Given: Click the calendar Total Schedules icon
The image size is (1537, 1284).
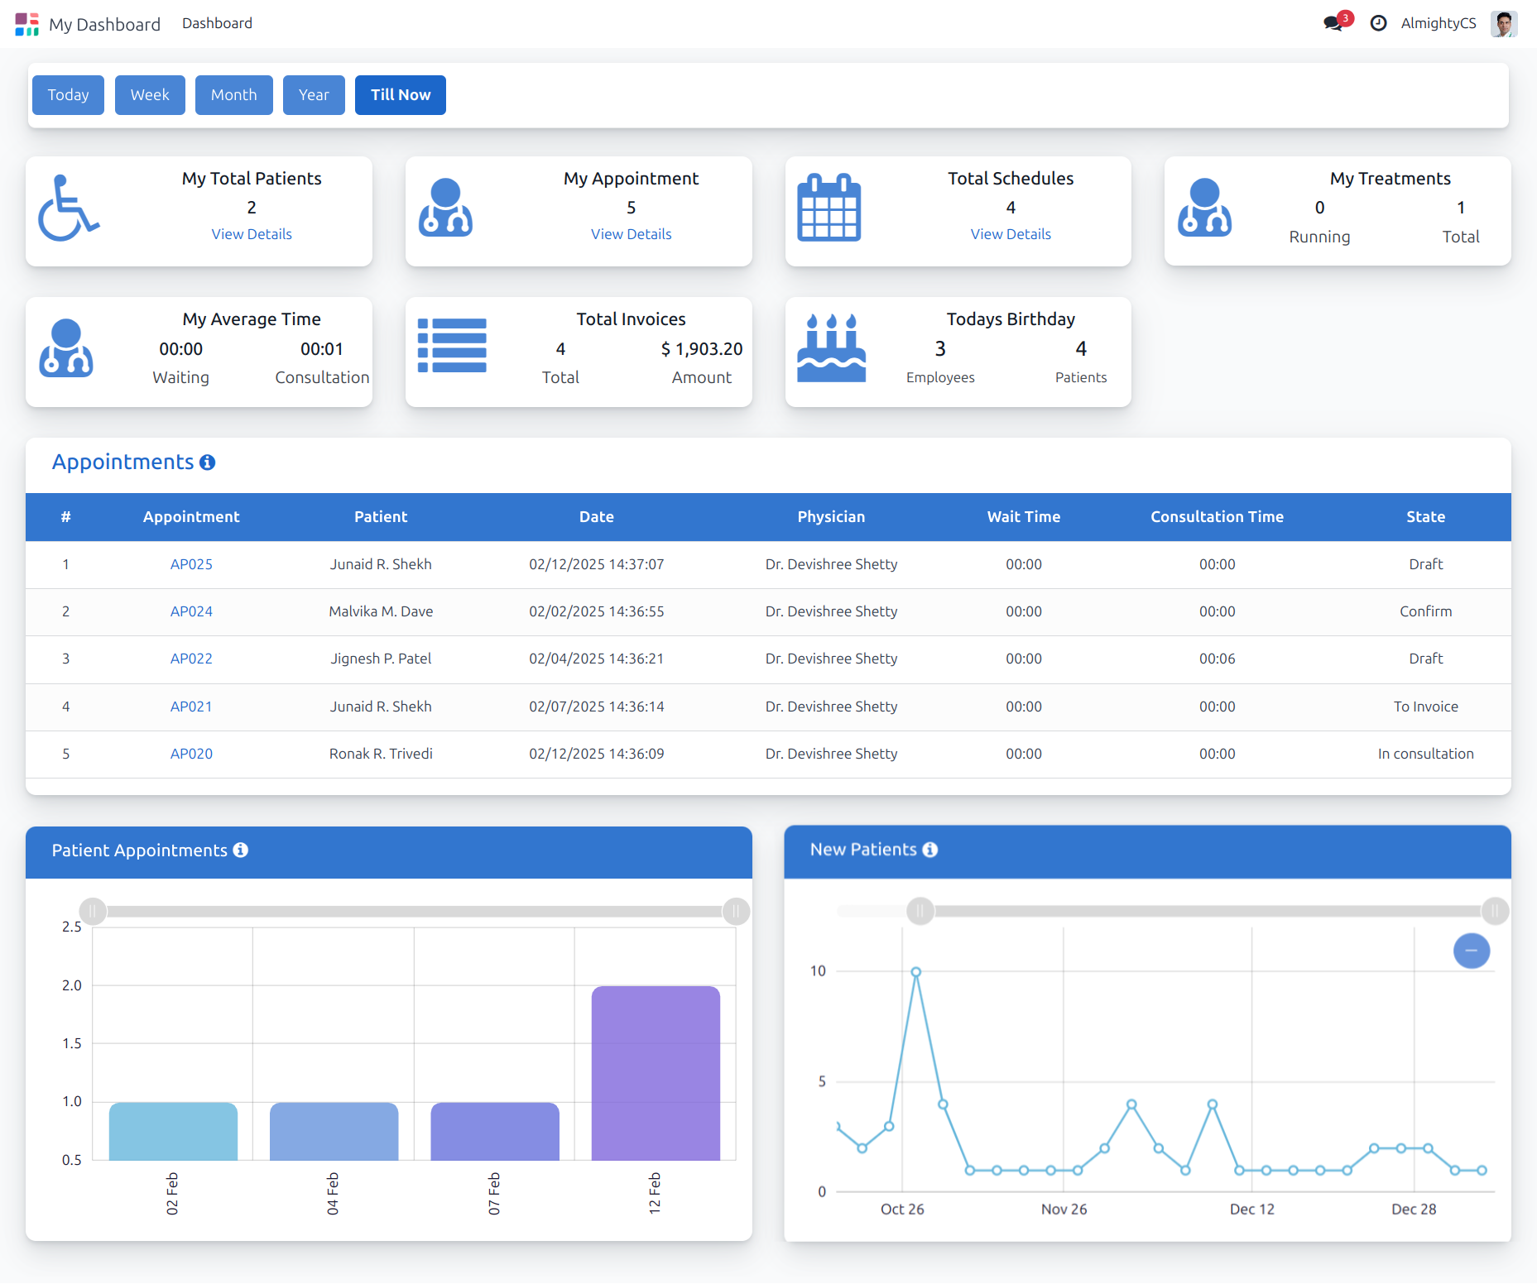Looking at the screenshot, I should (x=829, y=208).
